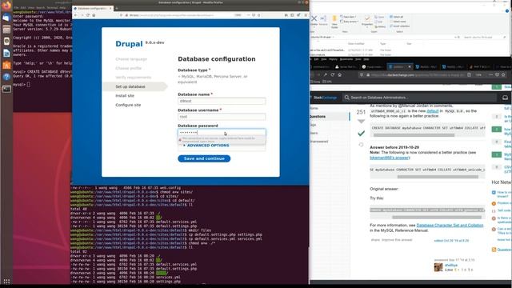Click the home icon in the dark Firefox toolbar
The height and width of the screenshot is (288, 512).
coord(339,74)
